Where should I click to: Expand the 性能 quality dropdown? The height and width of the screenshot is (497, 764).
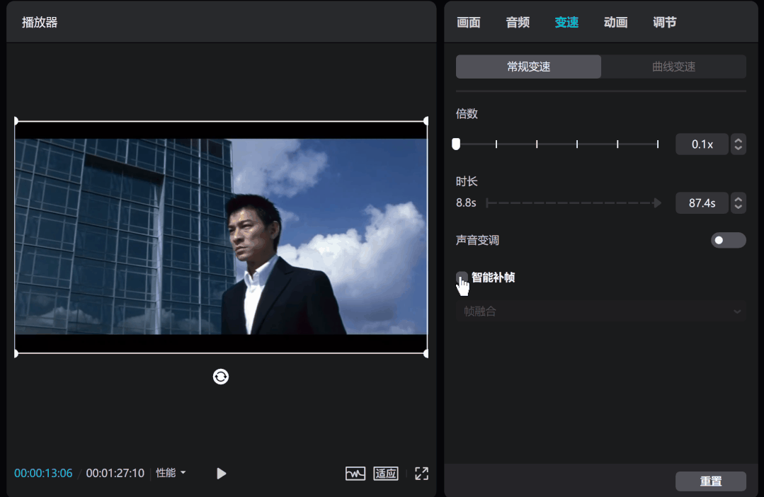tap(171, 473)
